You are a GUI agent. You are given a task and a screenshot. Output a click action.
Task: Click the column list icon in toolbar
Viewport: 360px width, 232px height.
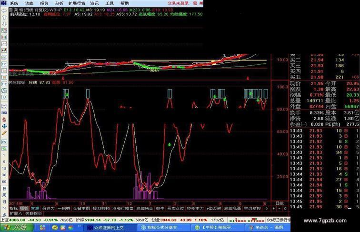pos(4,37)
